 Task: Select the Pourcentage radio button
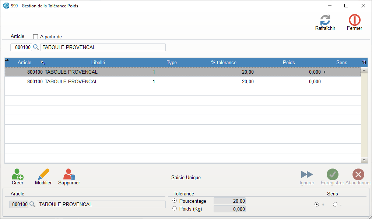175,201
